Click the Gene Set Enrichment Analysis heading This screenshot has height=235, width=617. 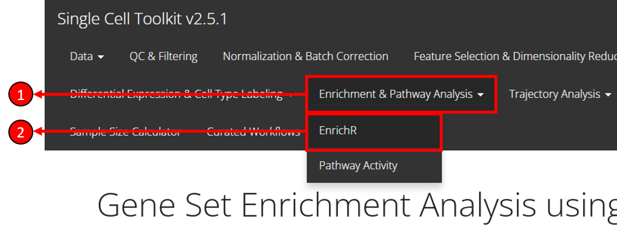tap(356, 205)
